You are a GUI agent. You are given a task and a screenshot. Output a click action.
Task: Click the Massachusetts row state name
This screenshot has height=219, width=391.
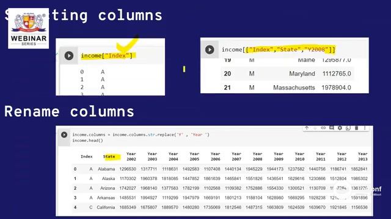294,88
